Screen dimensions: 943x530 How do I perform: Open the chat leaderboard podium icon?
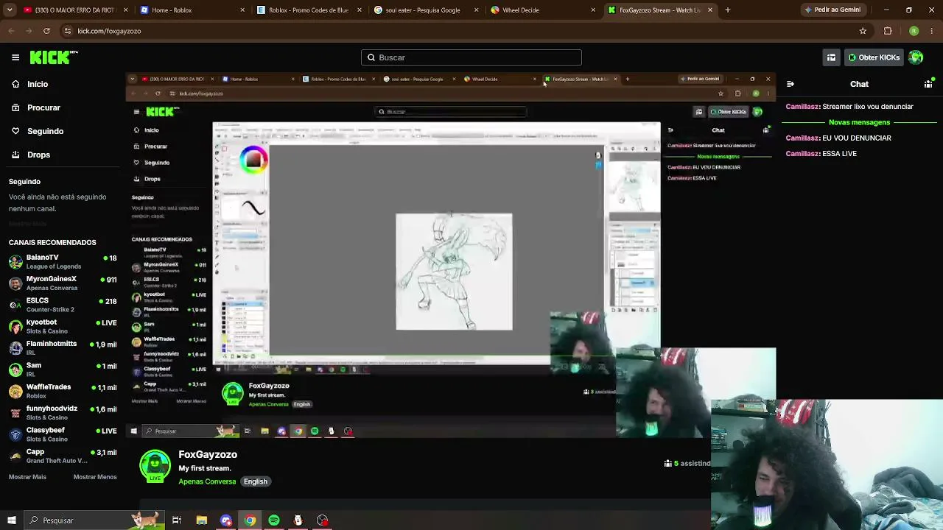click(x=930, y=84)
